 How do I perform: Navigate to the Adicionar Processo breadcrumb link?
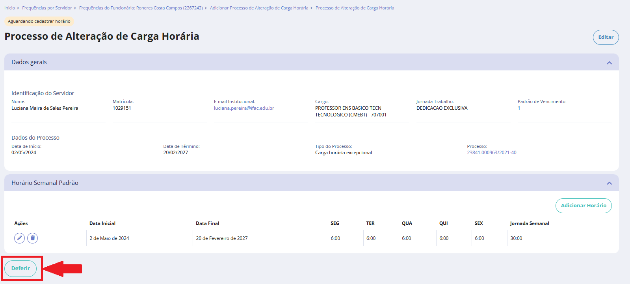pos(259,8)
